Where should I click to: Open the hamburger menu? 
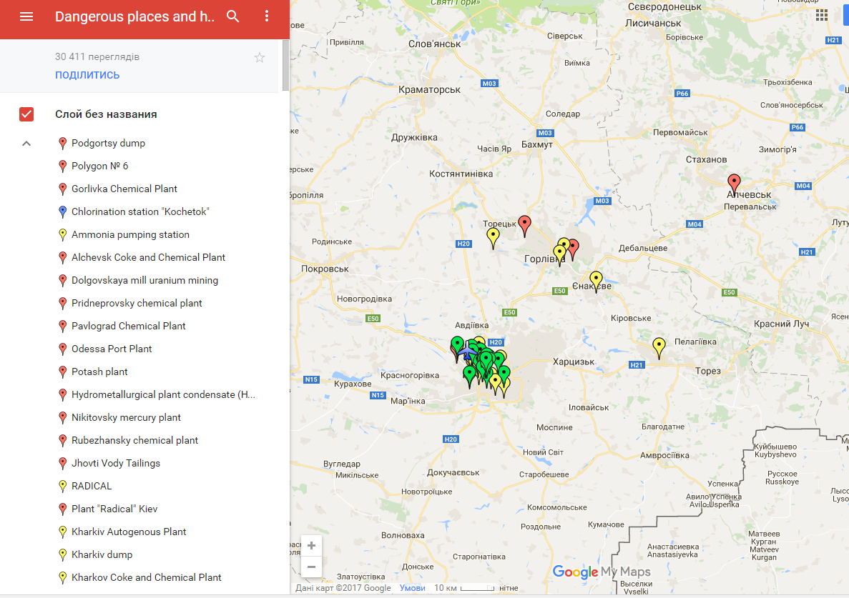(x=26, y=16)
